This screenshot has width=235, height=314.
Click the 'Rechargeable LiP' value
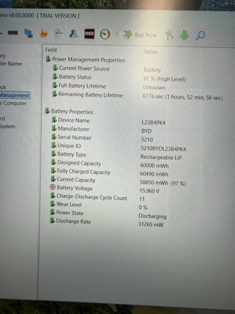161,157
